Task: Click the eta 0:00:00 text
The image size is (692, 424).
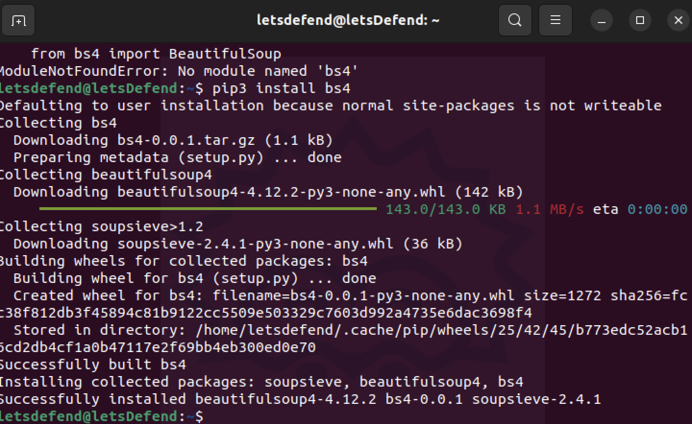Action: point(640,209)
